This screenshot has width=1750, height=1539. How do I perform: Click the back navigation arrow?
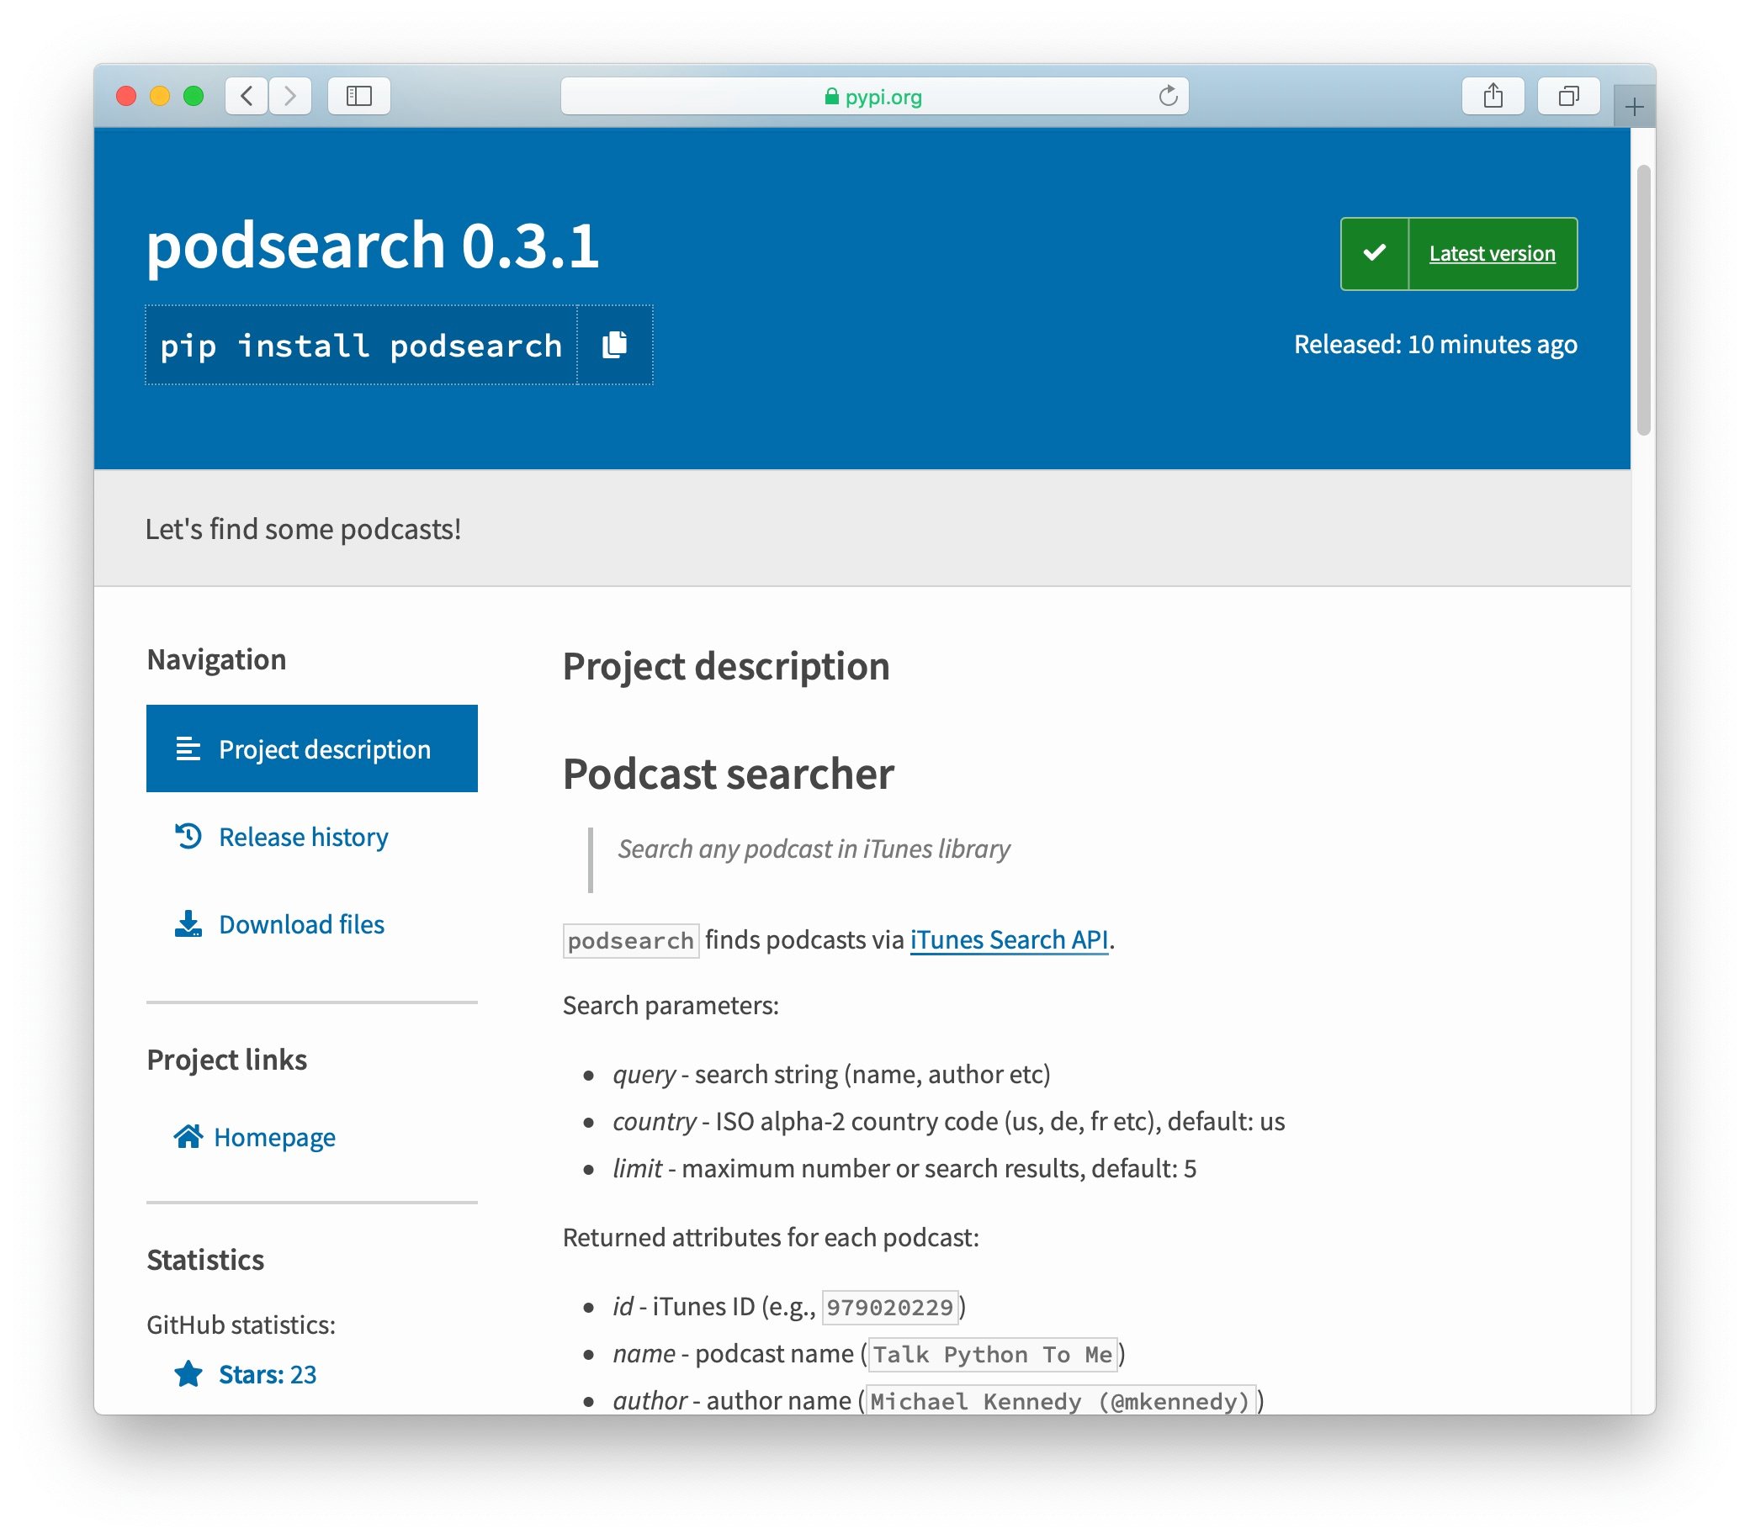(246, 96)
